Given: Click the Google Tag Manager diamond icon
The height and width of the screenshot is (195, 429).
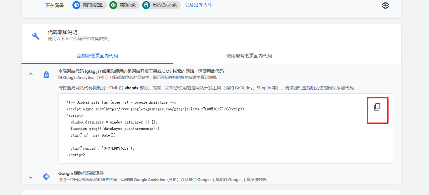Looking at the screenshot, I should click(x=47, y=177).
